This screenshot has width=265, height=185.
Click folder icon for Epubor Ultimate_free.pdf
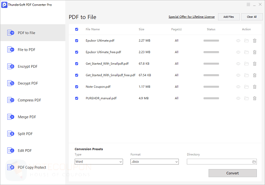(x=247, y=52)
